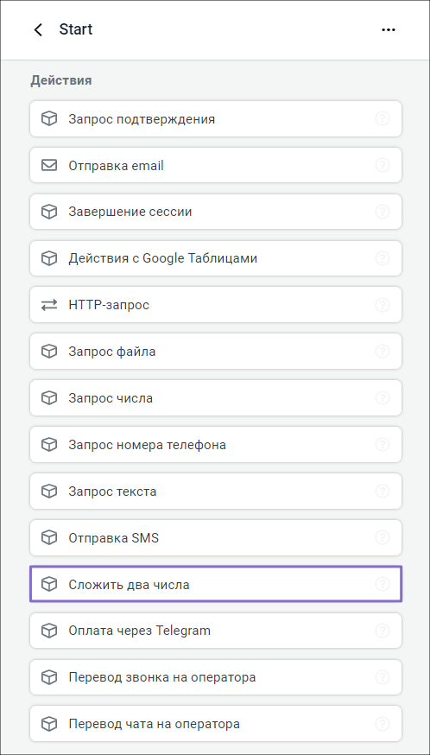Select Перевод чата на оператора
Image resolution: width=430 pixels, height=755 pixels.
(x=216, y=724)
